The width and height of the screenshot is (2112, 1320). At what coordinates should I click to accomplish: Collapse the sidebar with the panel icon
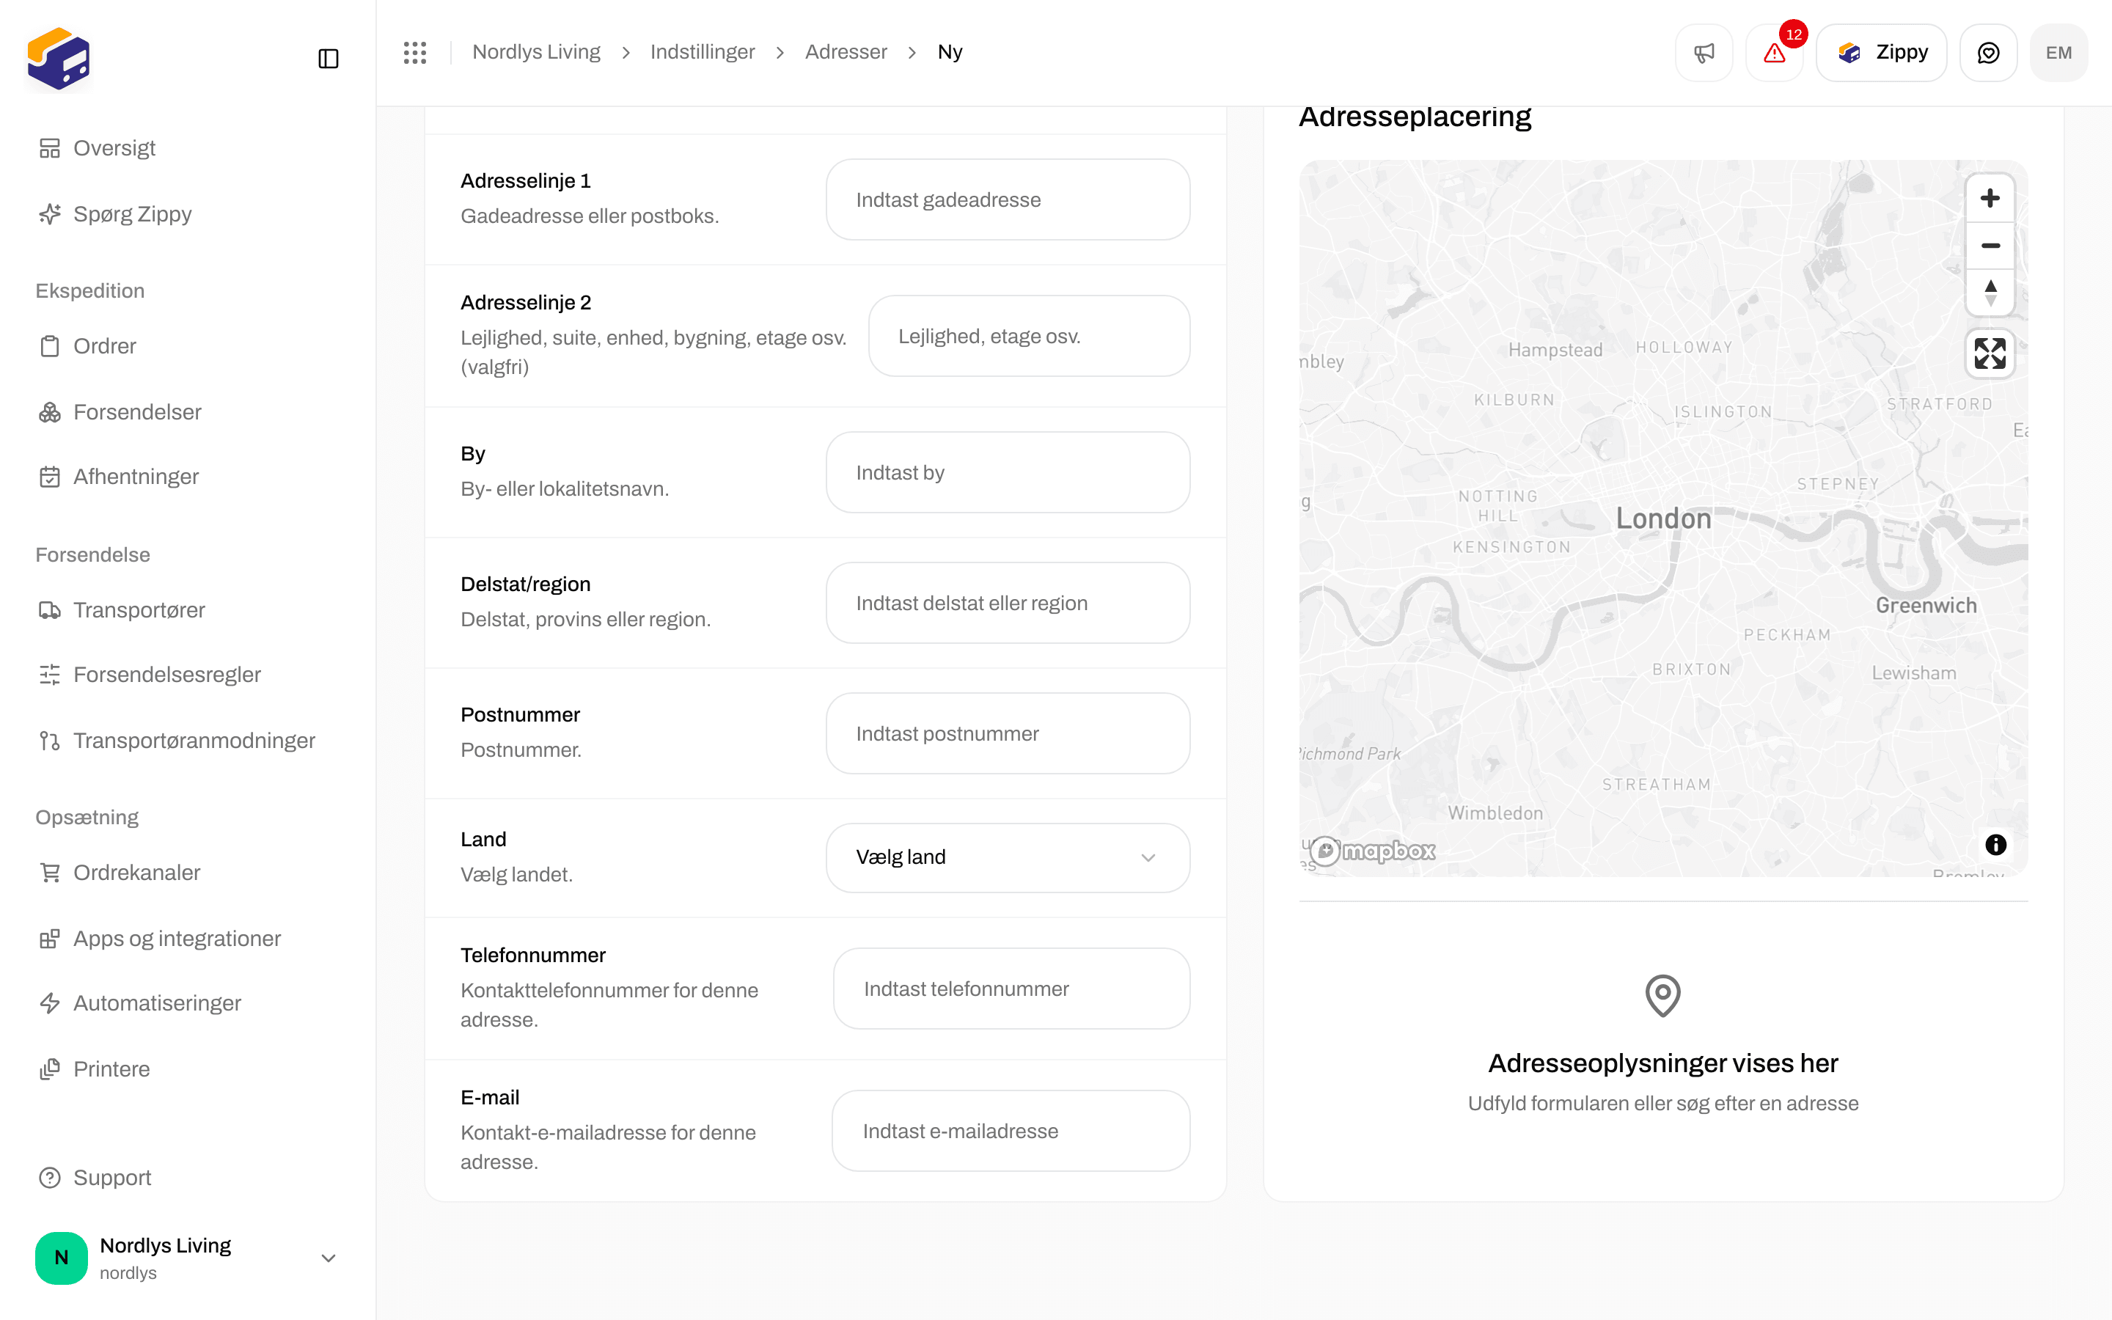point(328,59)
